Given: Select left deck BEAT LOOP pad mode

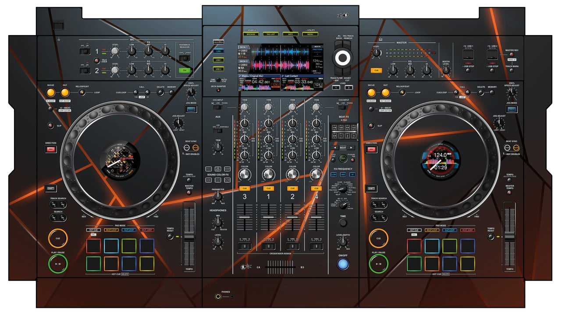Looking at the screenshot, I should coord(111,230).
